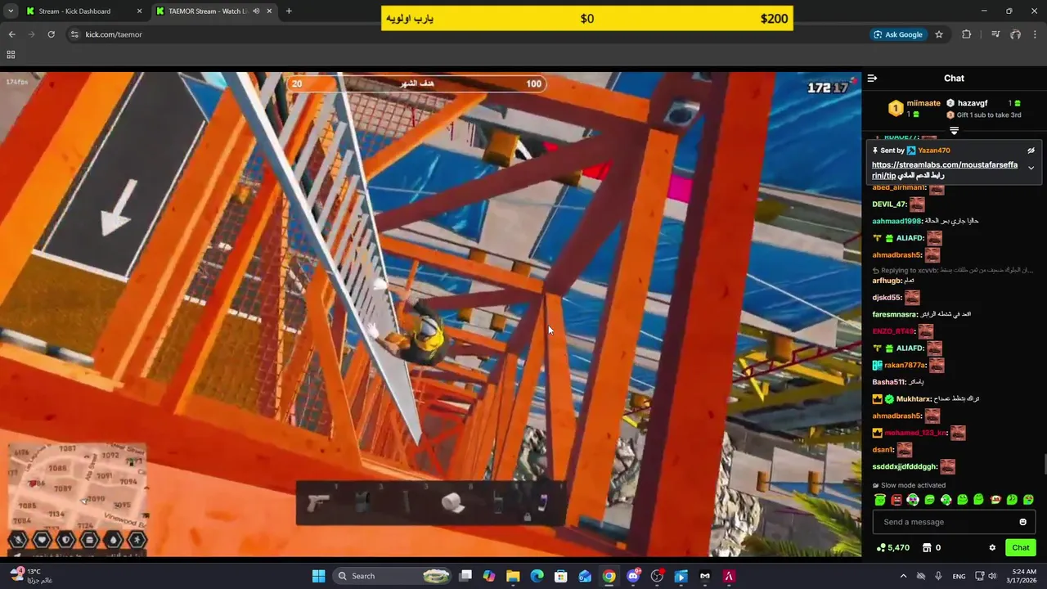Open File Explorer from taskbar
Screen dimensions: 1047x589
513,576
